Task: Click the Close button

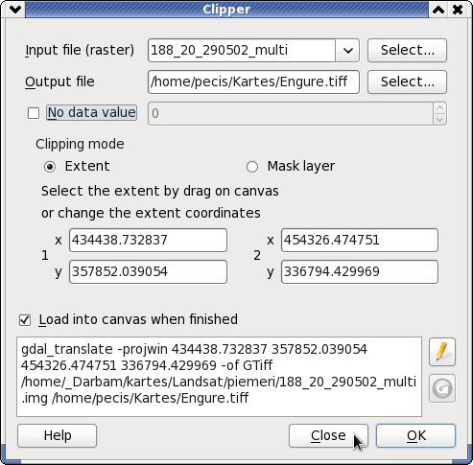Action: 328,435
